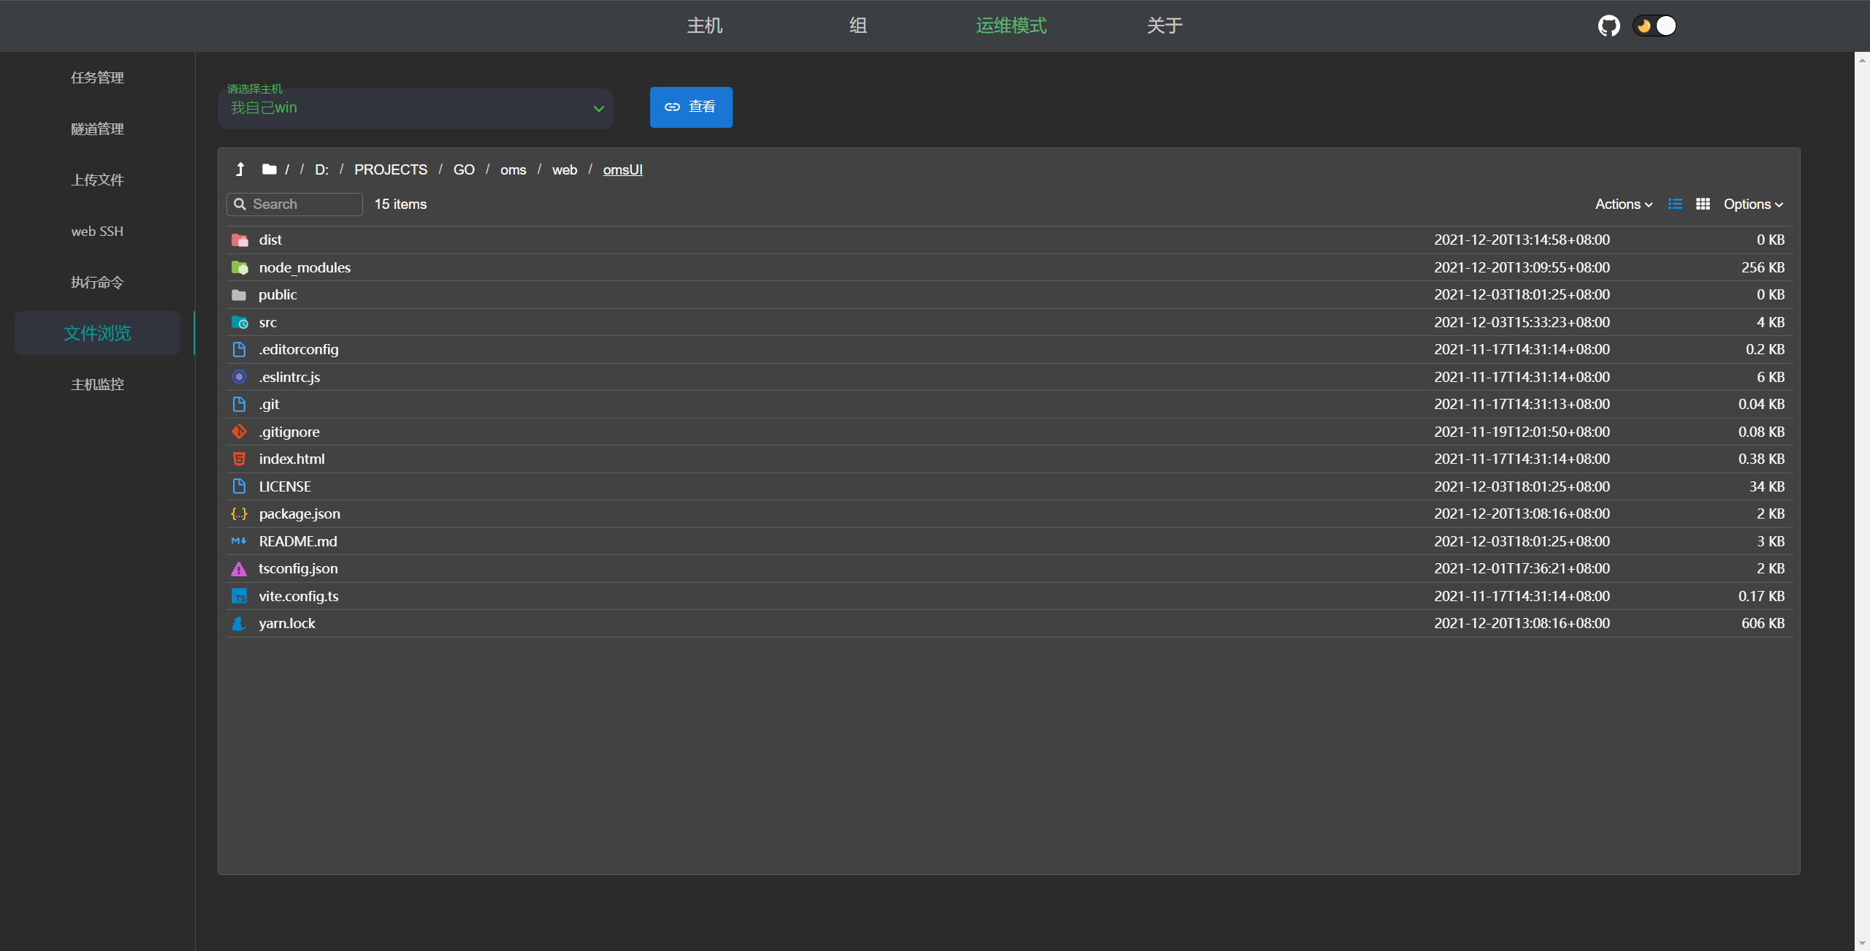The width and height of the screenshot is (1870, 951).
Task: Open the node_modules folder icon
Action: (x=240, y=267)
